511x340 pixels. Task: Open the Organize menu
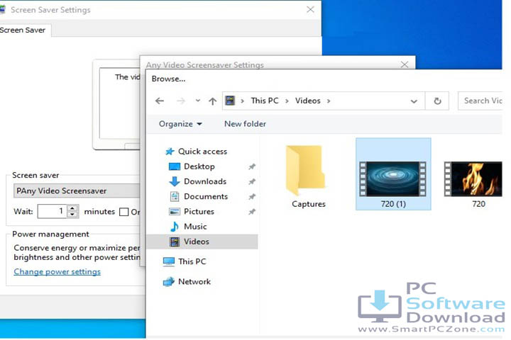180,124
